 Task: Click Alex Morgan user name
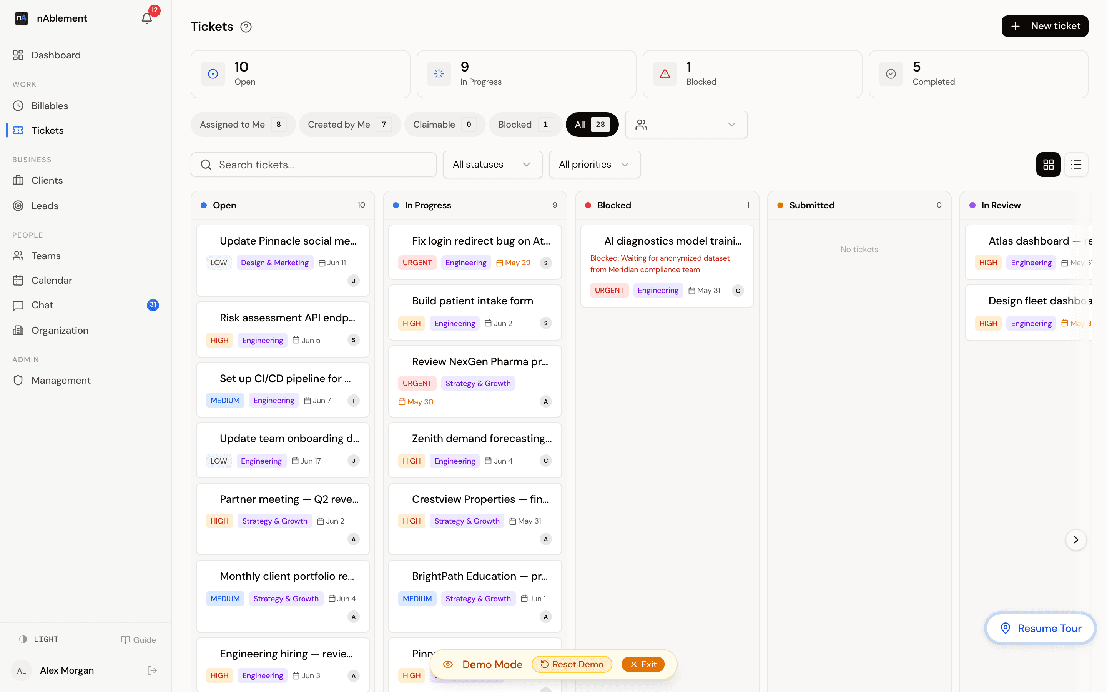click(67, 670)
